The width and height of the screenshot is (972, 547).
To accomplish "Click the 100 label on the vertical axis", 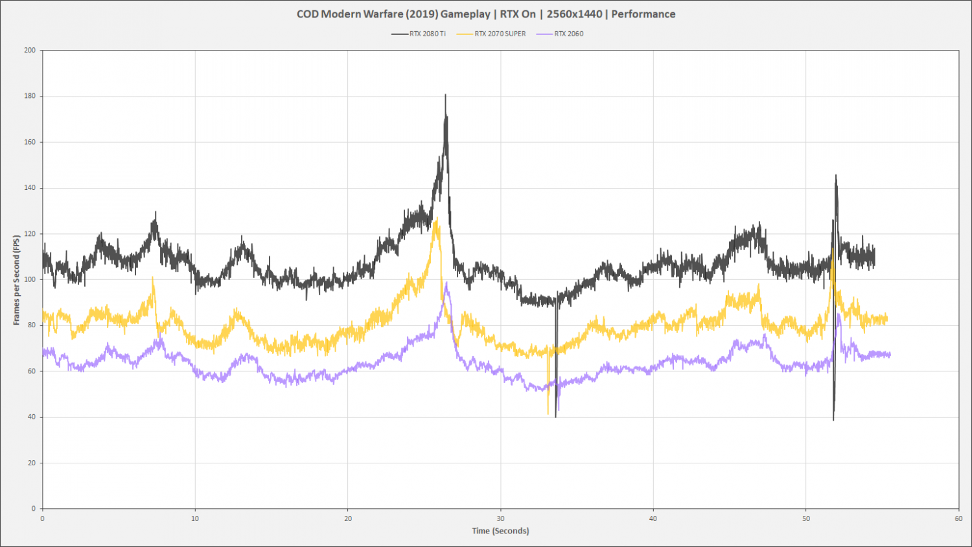I will point(30,280).
